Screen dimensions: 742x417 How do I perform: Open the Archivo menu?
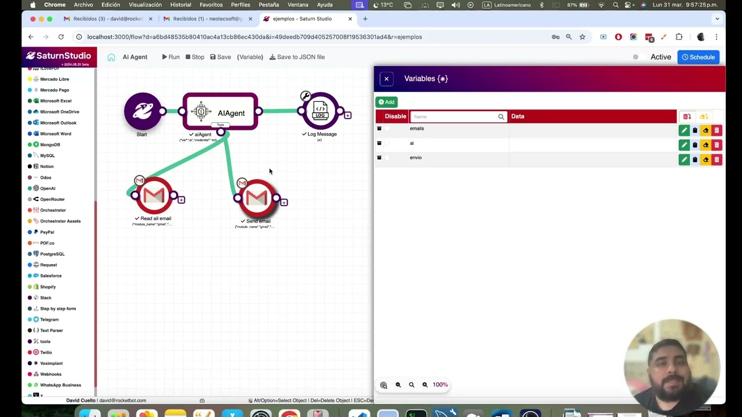point(83,5)
